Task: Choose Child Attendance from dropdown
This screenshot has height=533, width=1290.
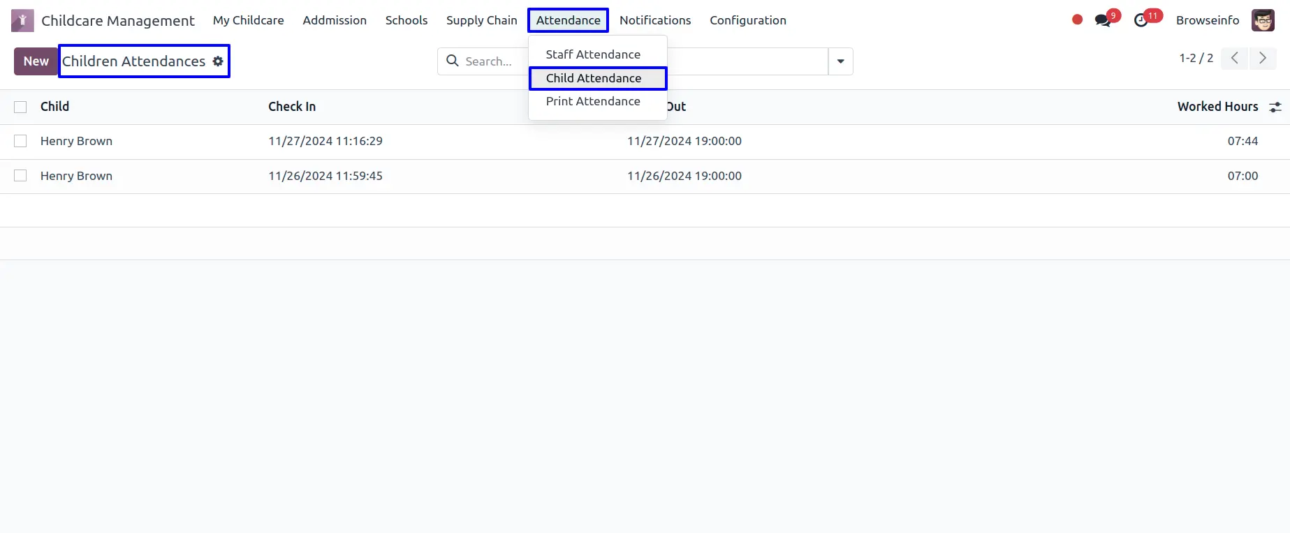Action: 594,78
